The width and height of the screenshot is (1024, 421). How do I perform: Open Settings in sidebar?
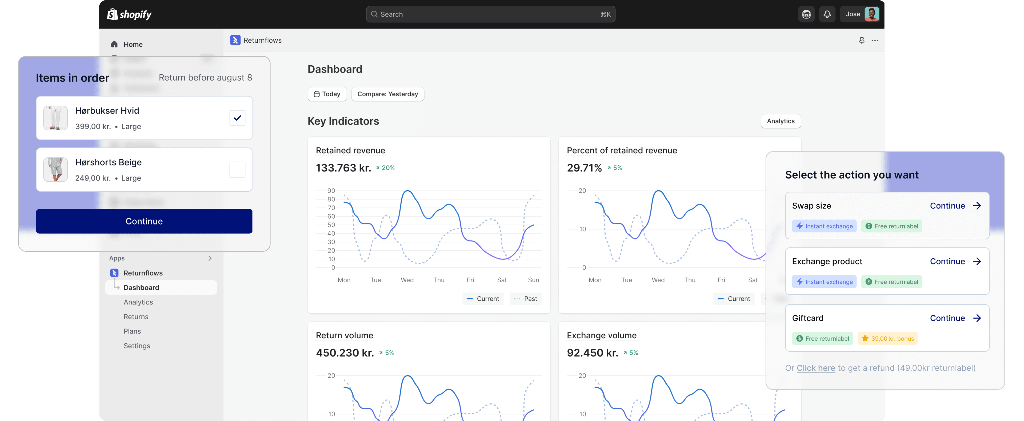coord(137,346)
